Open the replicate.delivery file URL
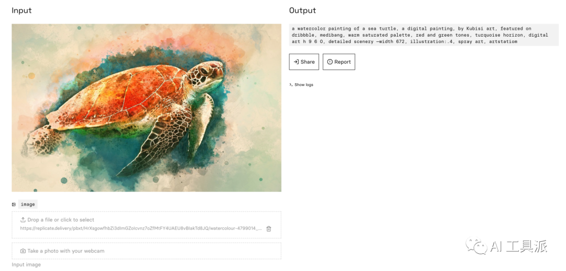 coord(140,229)
